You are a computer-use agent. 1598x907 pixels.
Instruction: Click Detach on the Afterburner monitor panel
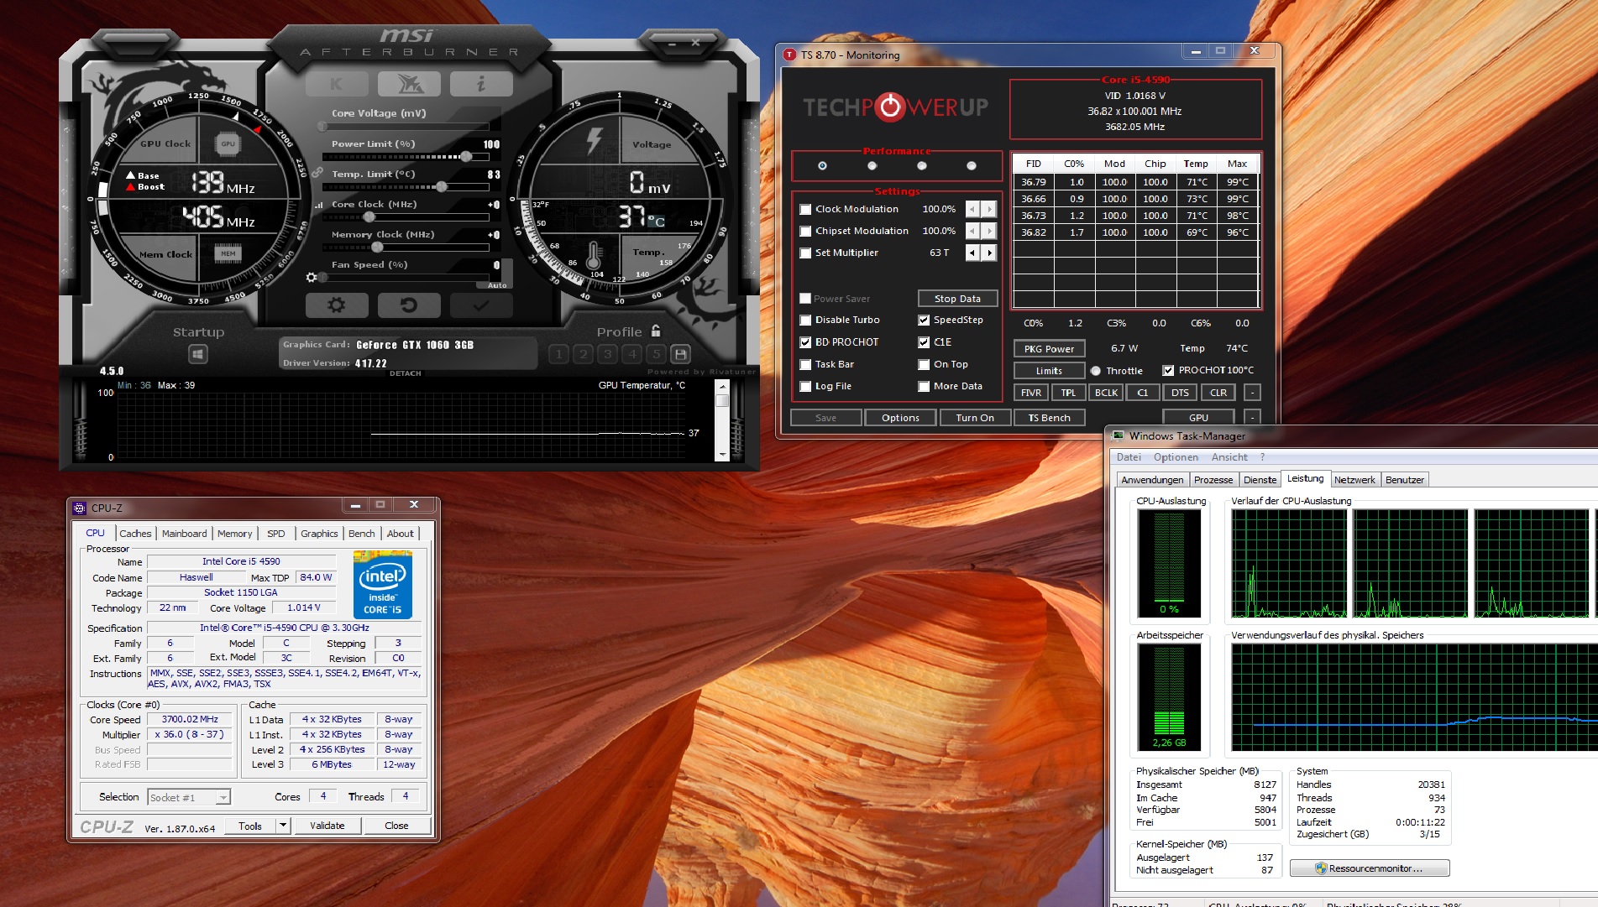pyautogui.click(x=406, y=373)
